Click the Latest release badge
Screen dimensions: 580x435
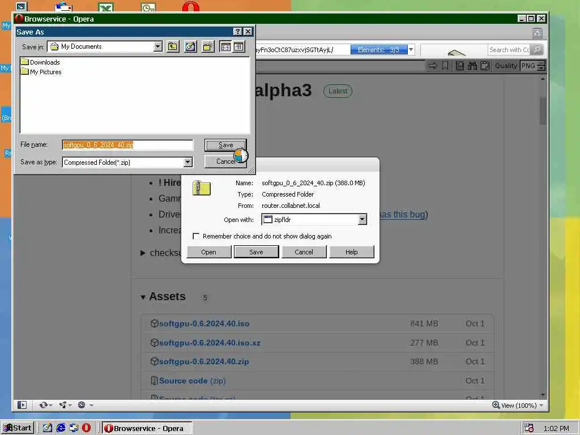pyautogui.click(x=338, y=91)
